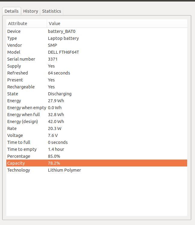195x225 pixels.
Task: Select the Device battery_BAT0 row
Action: 97,31
